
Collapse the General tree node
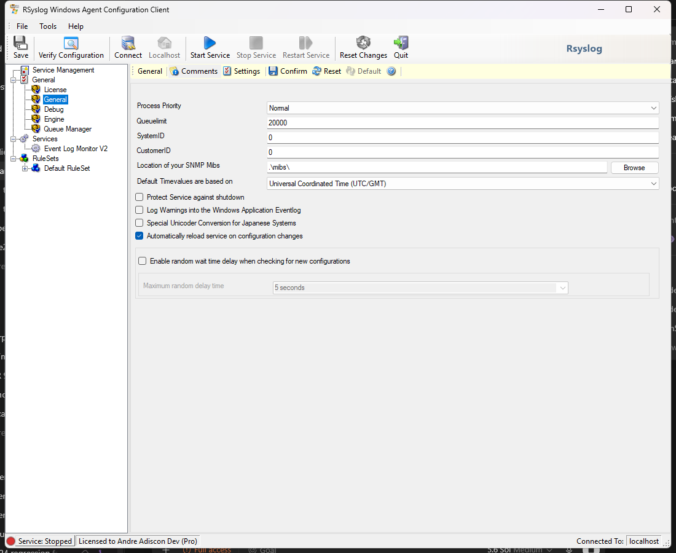coord(14,80)
